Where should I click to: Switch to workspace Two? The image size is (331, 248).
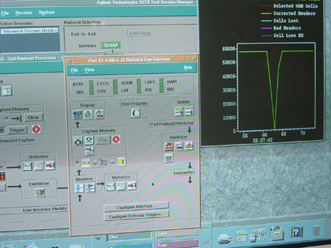[x=177, y=233]
